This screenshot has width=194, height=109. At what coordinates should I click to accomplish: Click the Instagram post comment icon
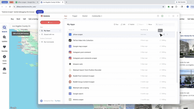70,52
